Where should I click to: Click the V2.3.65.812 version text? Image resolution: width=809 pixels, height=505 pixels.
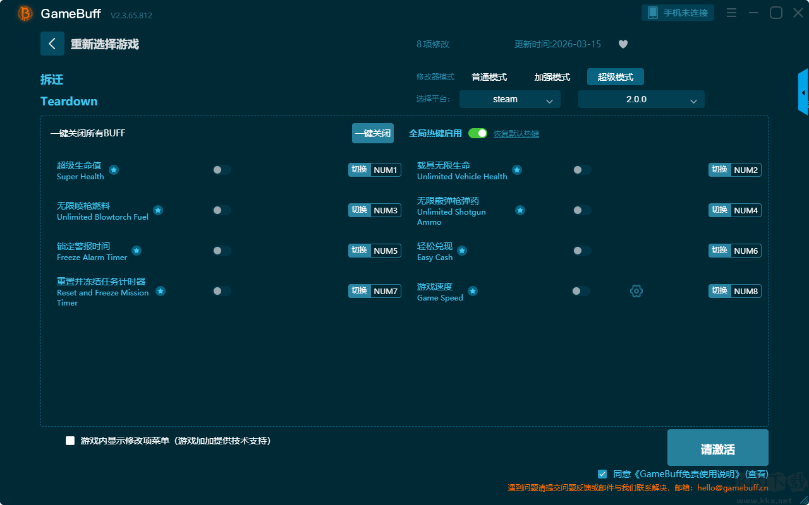coord(131,15)
